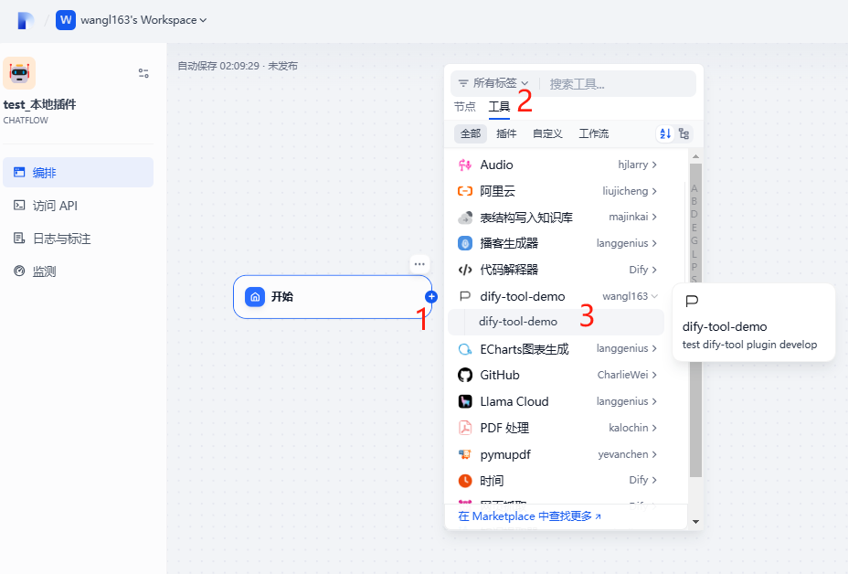The width and height of the screenshot is (848, 574).
Task: Expand the Audio tool entry
Action: (557, 165)
